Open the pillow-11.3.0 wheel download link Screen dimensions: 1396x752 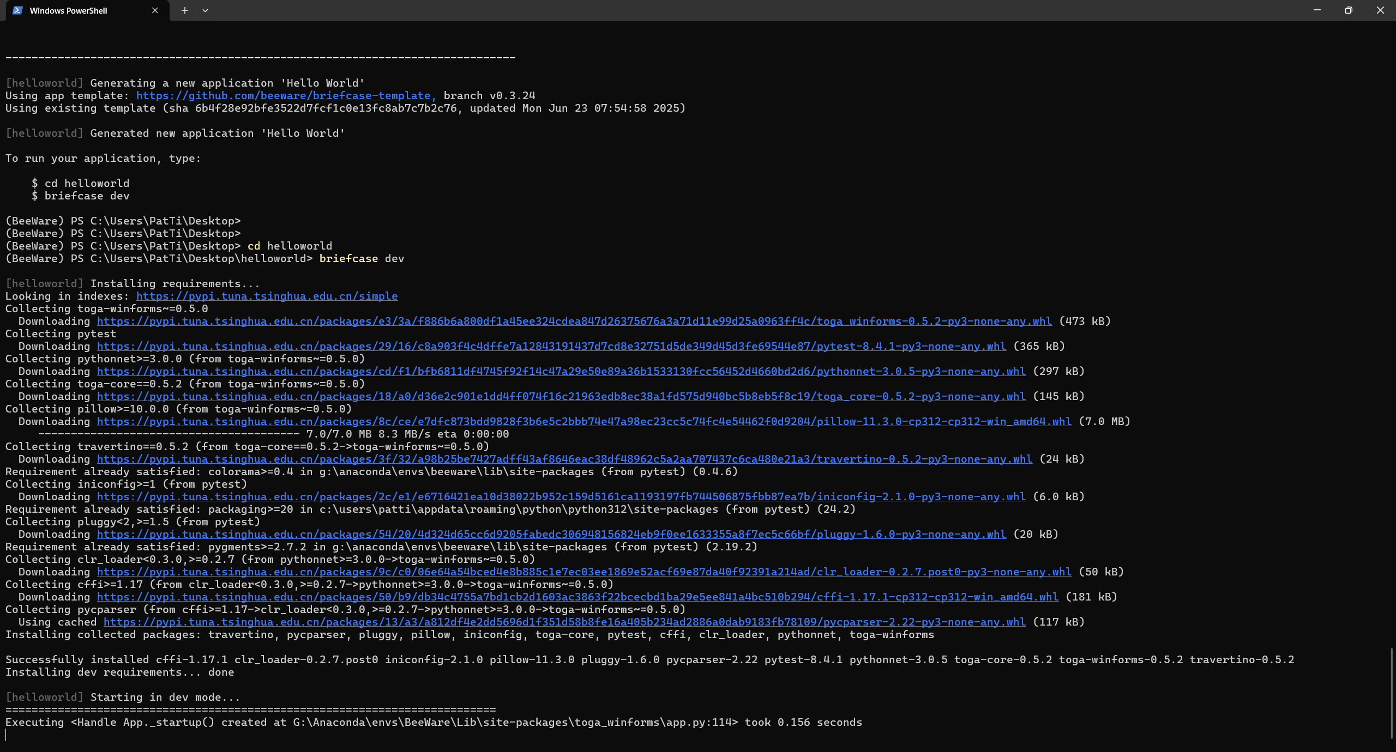coord(584,421)
